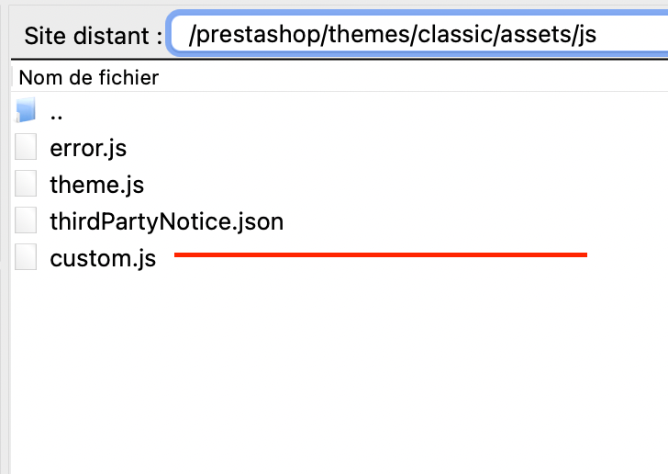Click empty header area right of 'Nom de fichier'
The height and width of the screenshot is (474, 668).
413,78
